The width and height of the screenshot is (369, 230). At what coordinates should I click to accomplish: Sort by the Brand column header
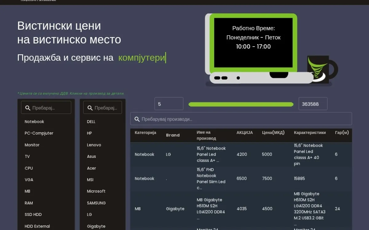pos(173,135)
